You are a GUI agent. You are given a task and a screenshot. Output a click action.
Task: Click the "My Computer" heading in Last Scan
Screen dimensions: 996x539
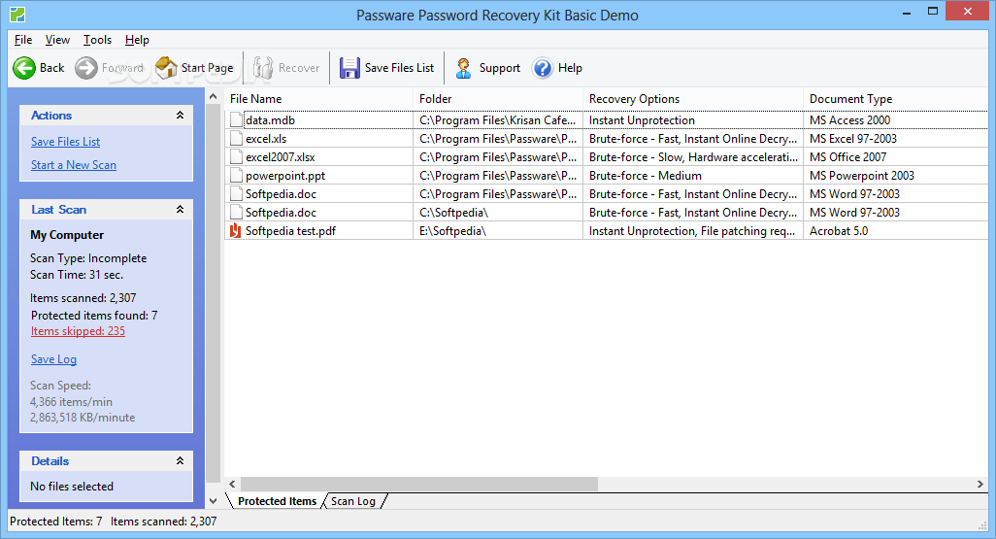click(x=67, y=235)
